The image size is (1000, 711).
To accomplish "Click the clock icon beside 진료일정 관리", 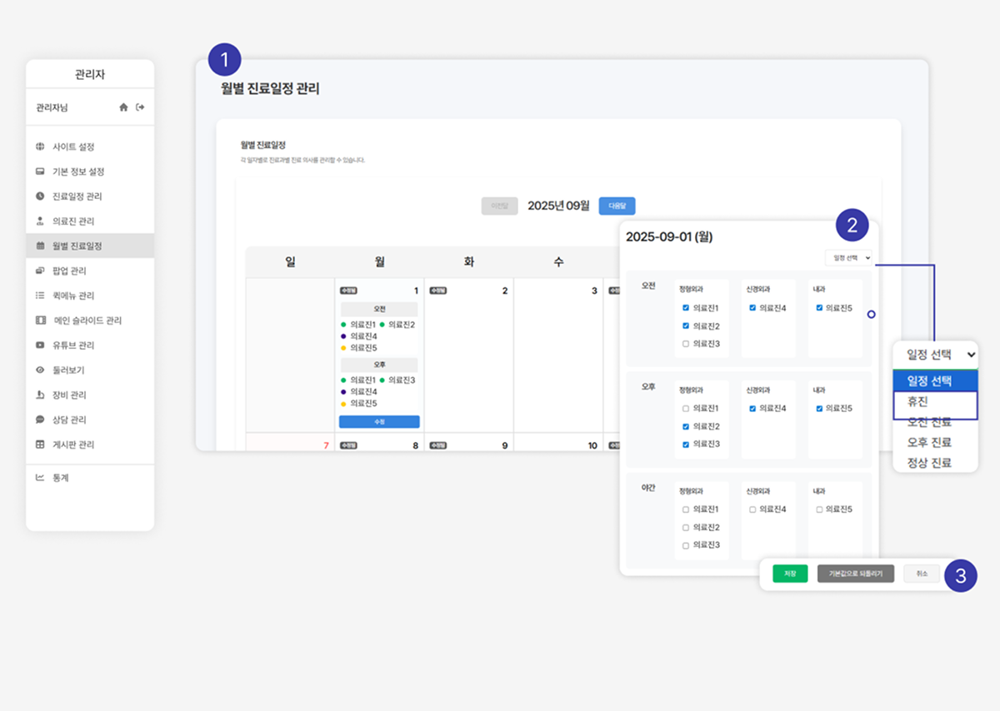I will 40,196.
